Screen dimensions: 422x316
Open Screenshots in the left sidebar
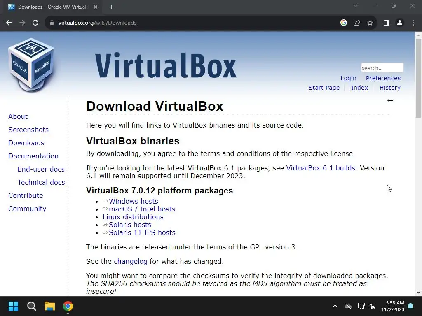click(x=28, y=130)
